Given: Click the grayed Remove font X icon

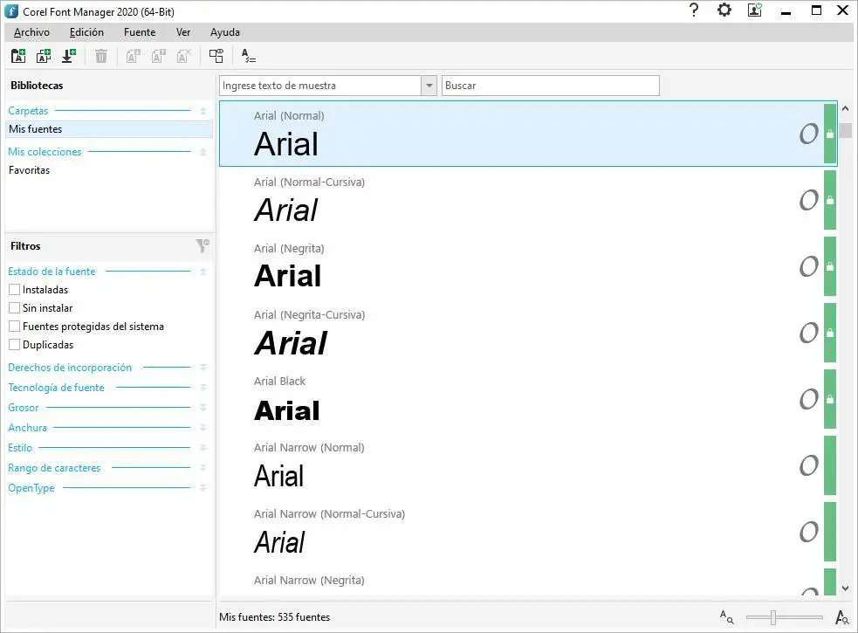Looking at the screenshot, I should [x=184, y=56].
